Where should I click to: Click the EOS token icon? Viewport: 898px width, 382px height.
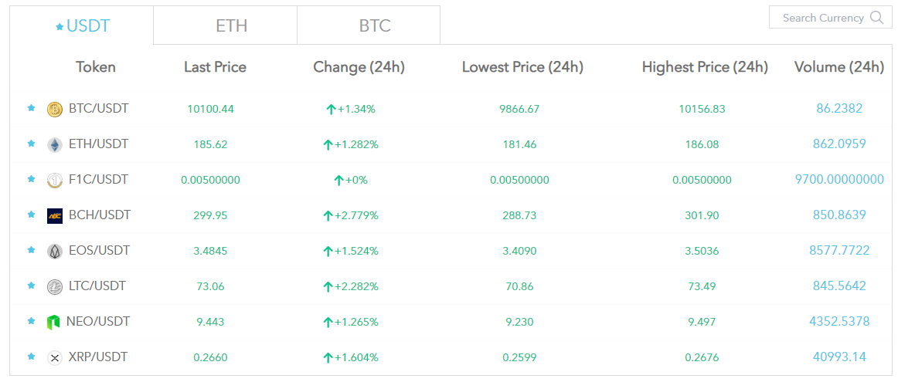coord(54,252)
